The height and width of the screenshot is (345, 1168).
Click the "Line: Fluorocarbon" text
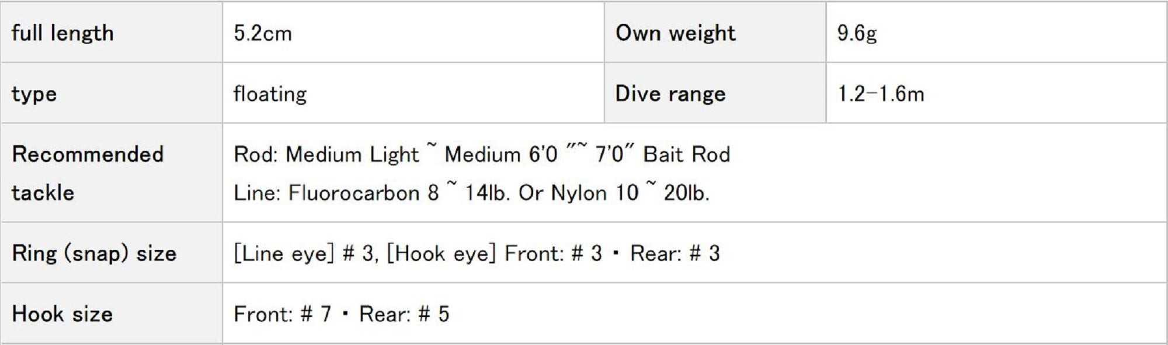[326, 193]
